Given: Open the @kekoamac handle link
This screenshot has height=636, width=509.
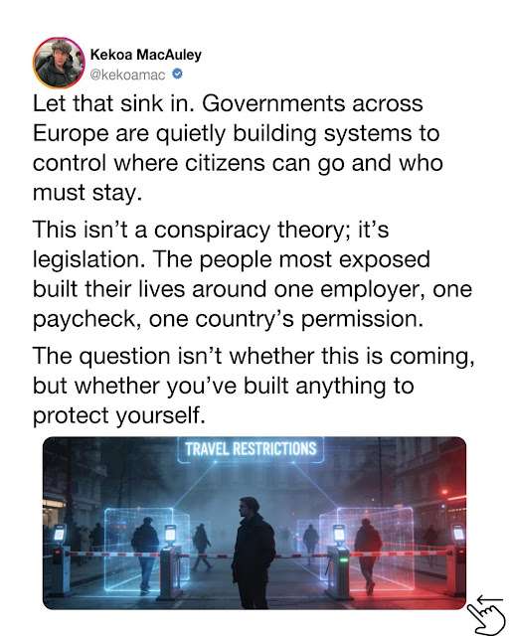Looking at the screenshot, I should tap(128, 75).
